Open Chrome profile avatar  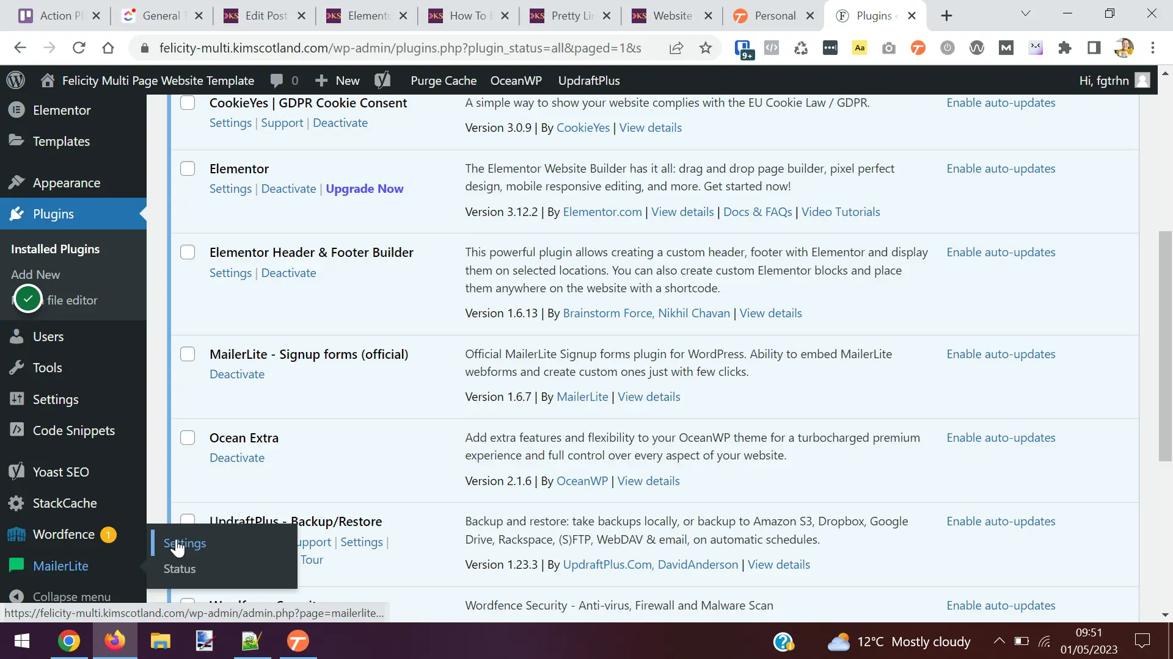(x=1124, y=48)
